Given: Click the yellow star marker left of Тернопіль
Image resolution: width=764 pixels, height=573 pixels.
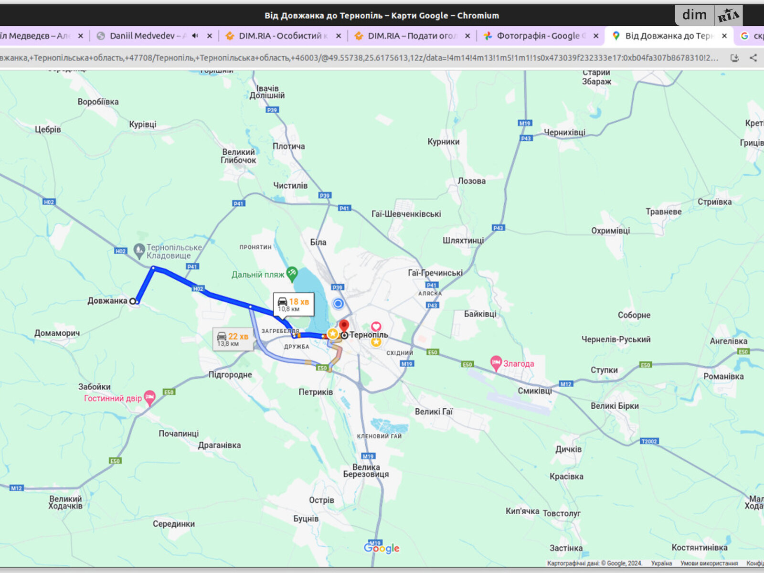Looking at the screenshot, I should [332, 333].
